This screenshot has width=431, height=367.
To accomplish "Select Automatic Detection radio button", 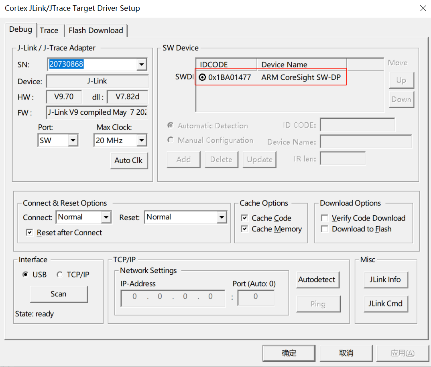I will (x=171, y=126).
